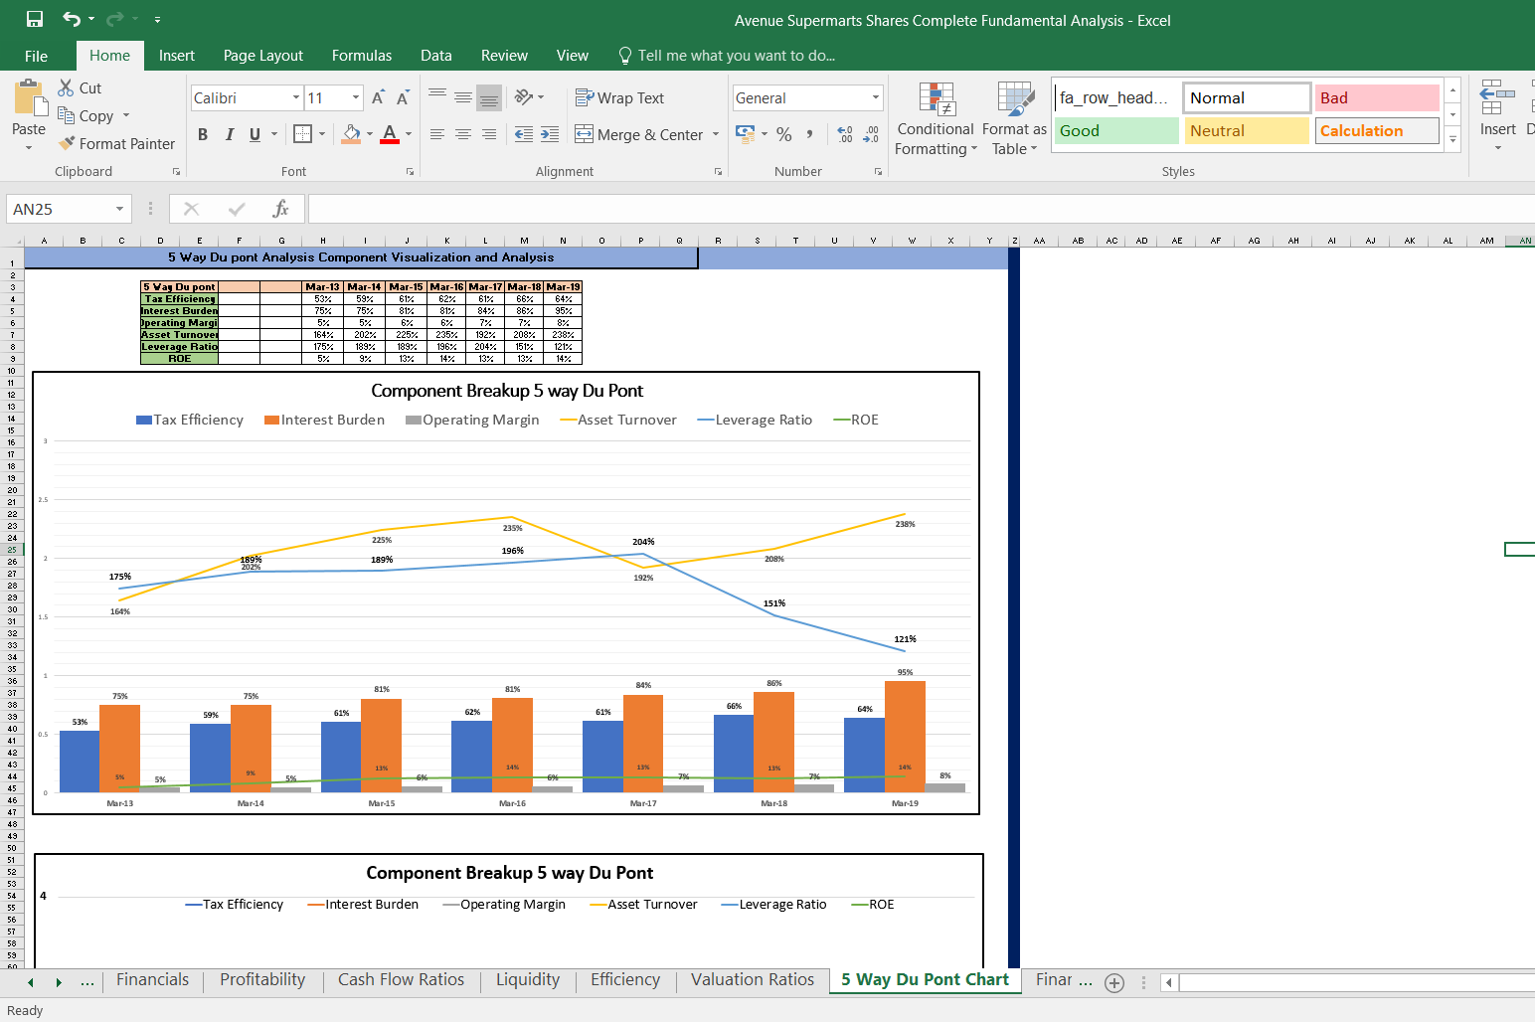Undo the last action
The height and width of the screenshot is (1022, 1535).
[72, 19]
